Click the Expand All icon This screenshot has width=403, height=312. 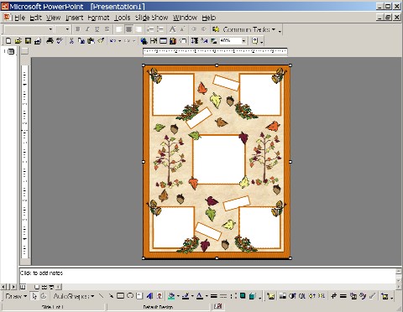[x=195, y=41]
